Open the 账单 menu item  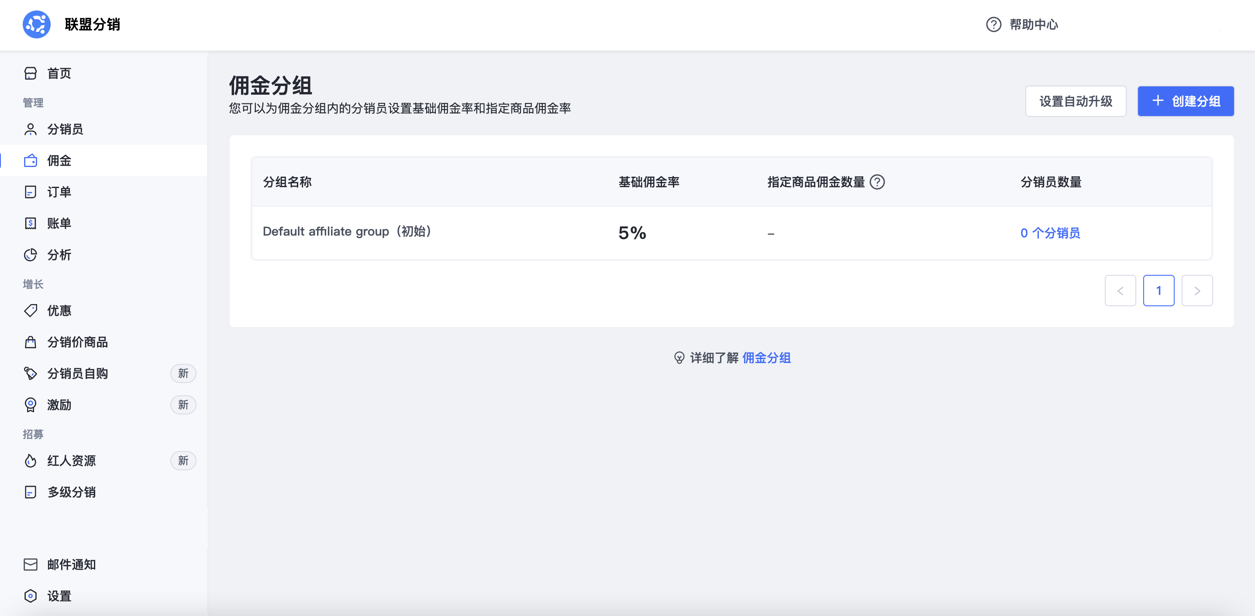(59, 223)
